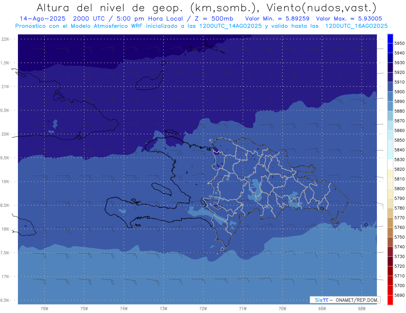Click the 5690 legend label

[x=400, y=295]
